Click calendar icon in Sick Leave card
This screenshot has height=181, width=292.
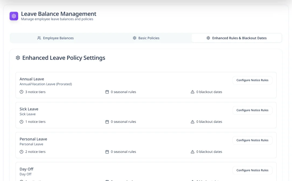(107, 122)
